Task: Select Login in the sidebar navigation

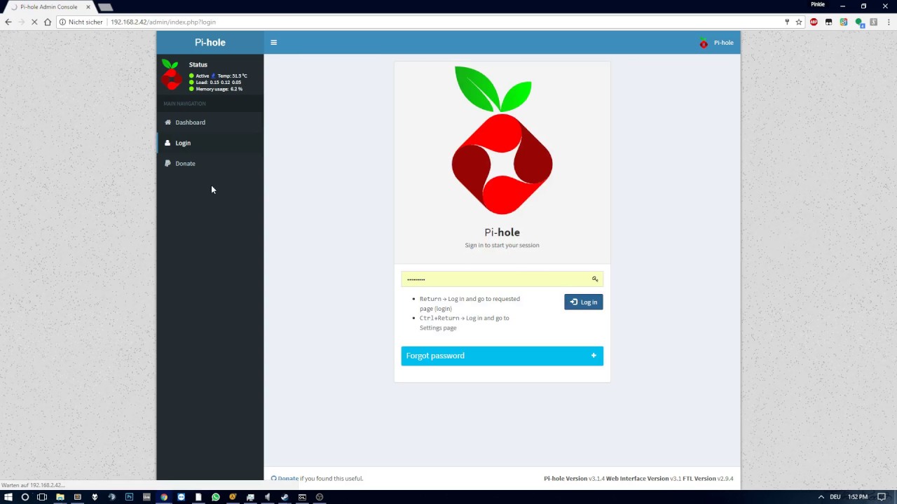Action: coord(183,143)
